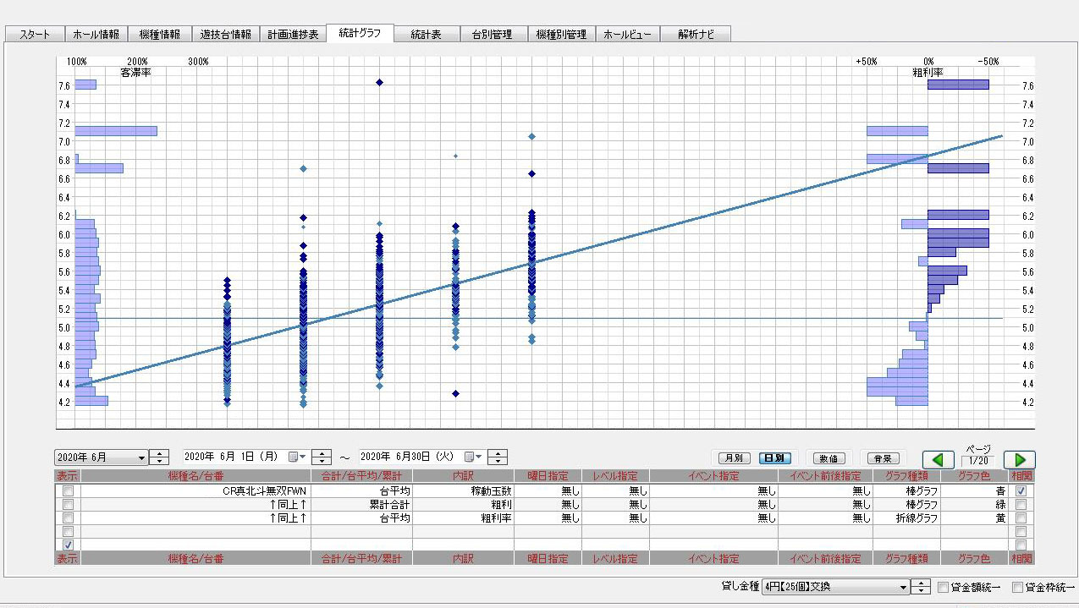Viewport: 1079px width, 608px height.
Task: Toggle the 貸金枠統一 checkbox
Action: tap(1017, 587)
